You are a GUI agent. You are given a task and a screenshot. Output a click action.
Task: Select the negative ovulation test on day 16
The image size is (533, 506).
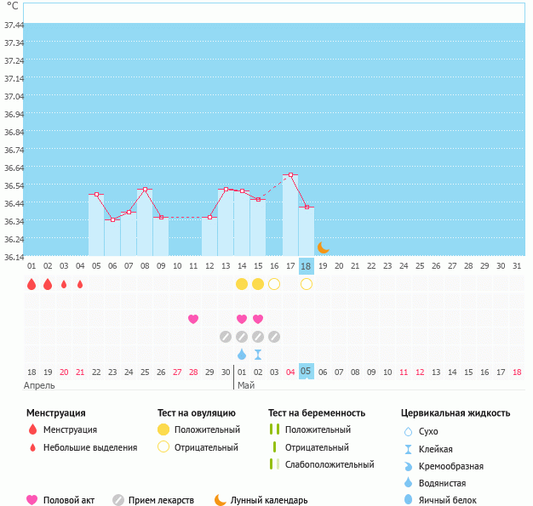[274, 284]
